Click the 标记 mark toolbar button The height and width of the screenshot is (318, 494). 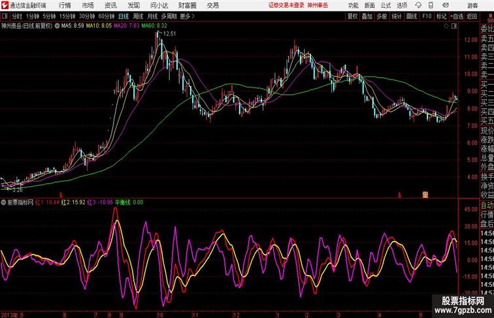click(441, 16)
